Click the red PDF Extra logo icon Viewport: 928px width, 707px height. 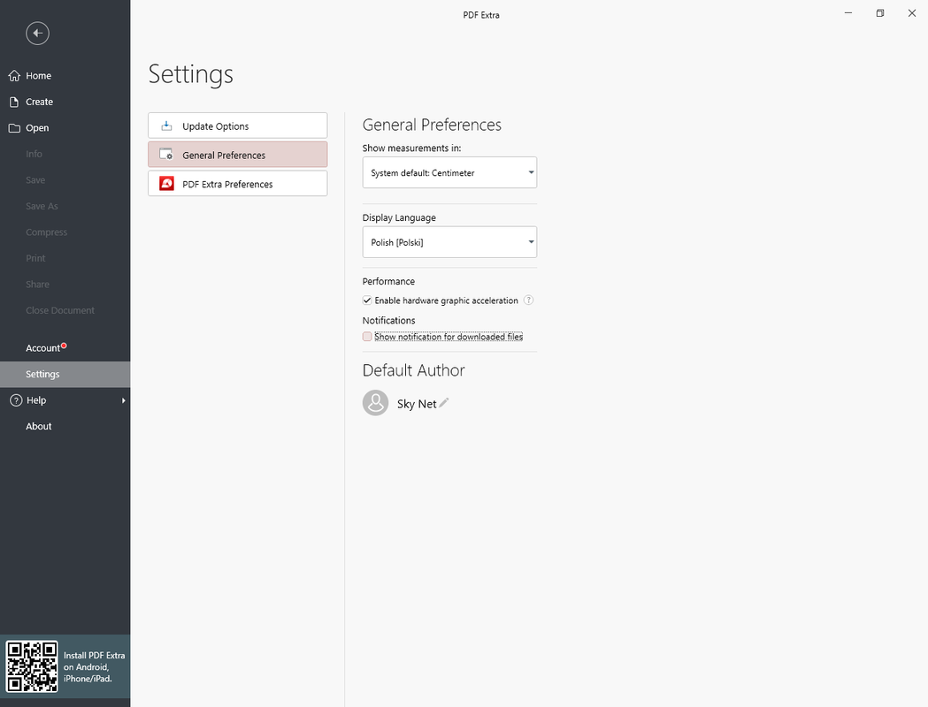tap(166, 183)
